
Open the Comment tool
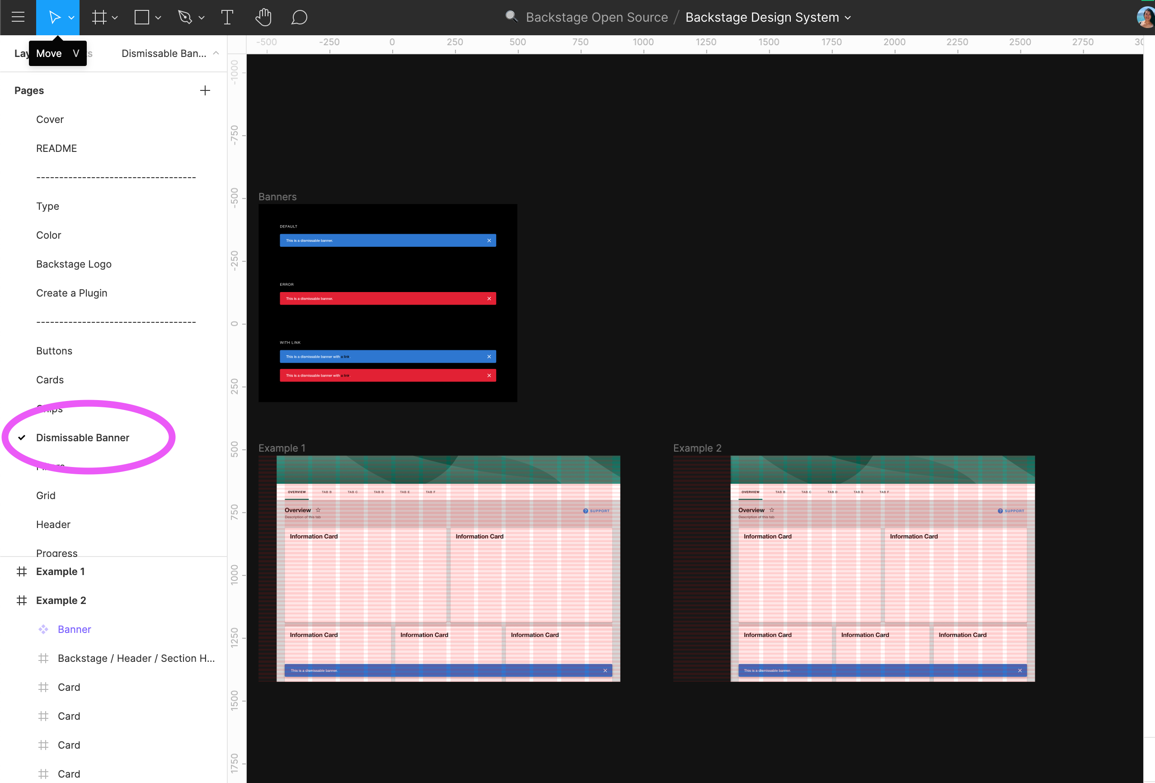[299, 17]
